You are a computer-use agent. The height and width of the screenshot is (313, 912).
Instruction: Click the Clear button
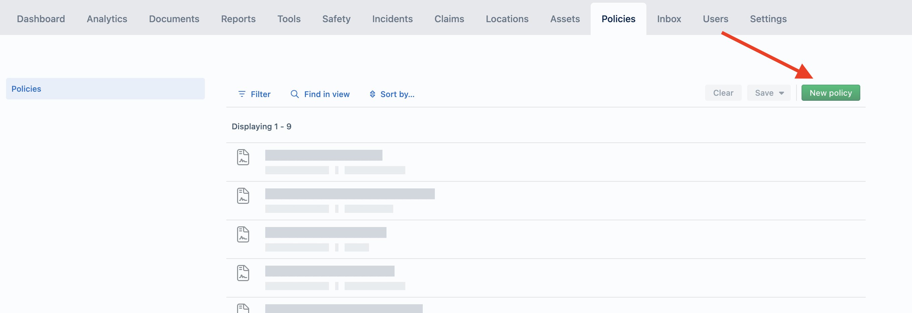(x=723, y=93)
